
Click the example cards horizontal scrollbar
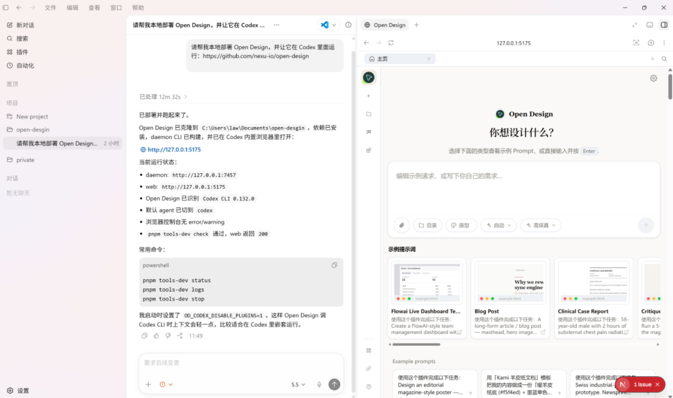tap(416, 344)
